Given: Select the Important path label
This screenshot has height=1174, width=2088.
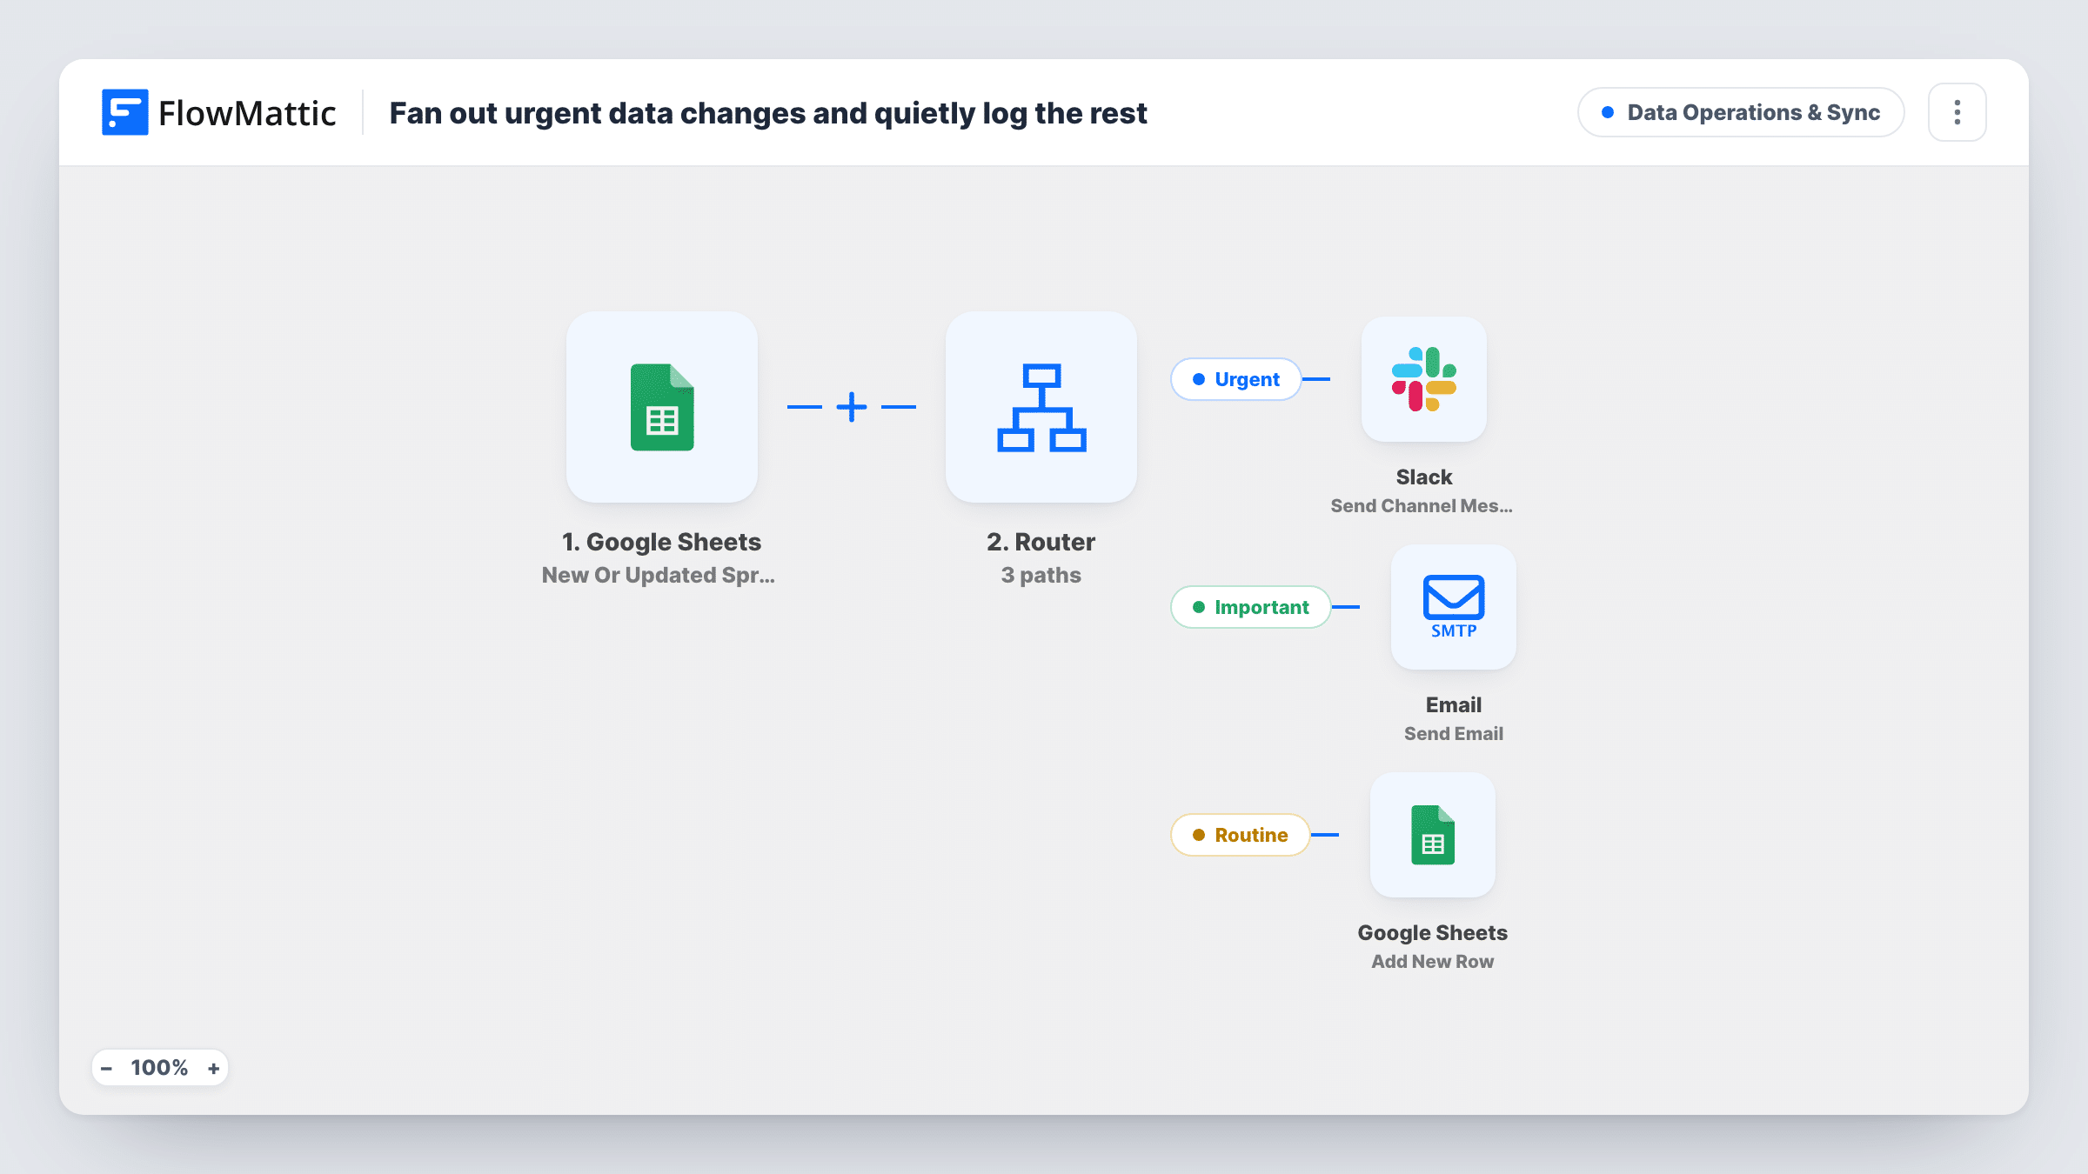Looking at the screenshot, I should coord(1251,607).
